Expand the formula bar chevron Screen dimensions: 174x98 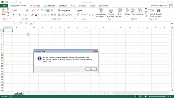pos(172,23)
